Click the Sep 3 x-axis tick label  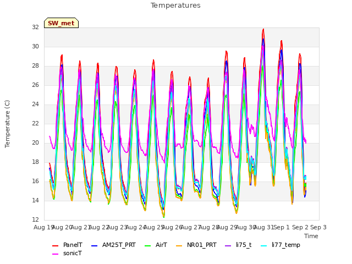(x=318, y=227)
